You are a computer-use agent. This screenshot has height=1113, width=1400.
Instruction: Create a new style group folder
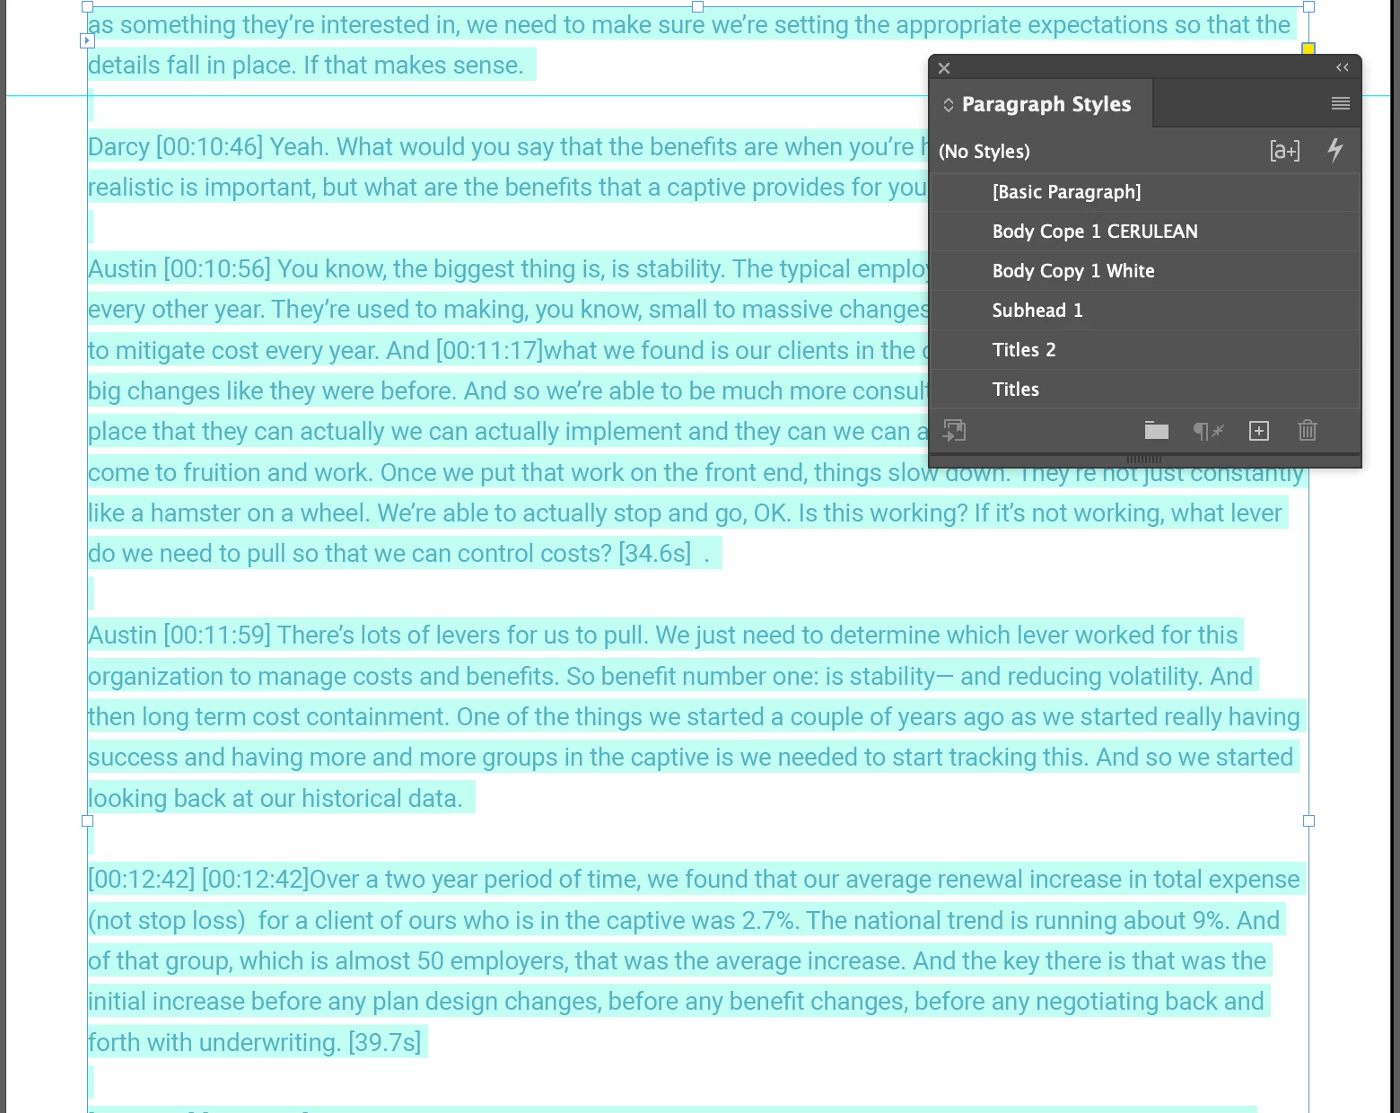tap(1157, 431)
